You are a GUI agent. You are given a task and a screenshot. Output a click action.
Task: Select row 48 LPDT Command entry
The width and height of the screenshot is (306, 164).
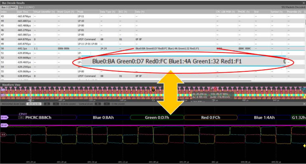(87, 39)
